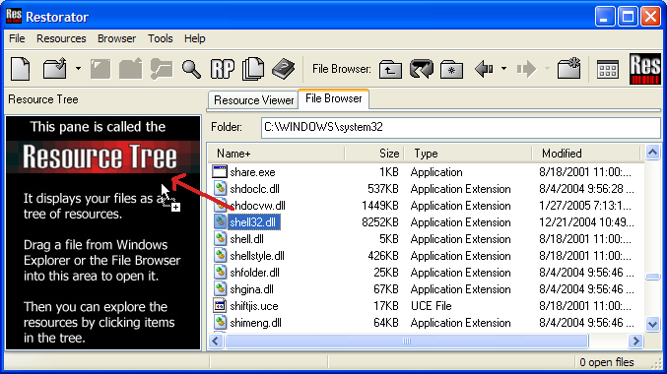Click the Folder path input field

[461, 127]
